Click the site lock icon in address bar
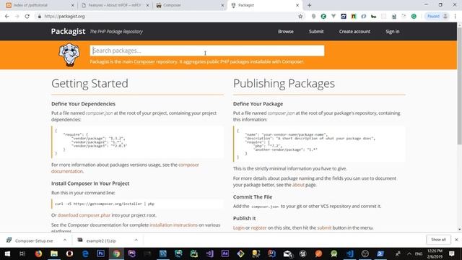Viewport: 462px width, 260px height. 39,17
